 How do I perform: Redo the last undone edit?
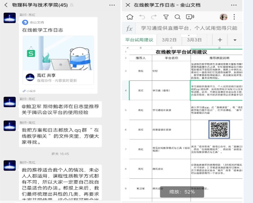154,17
